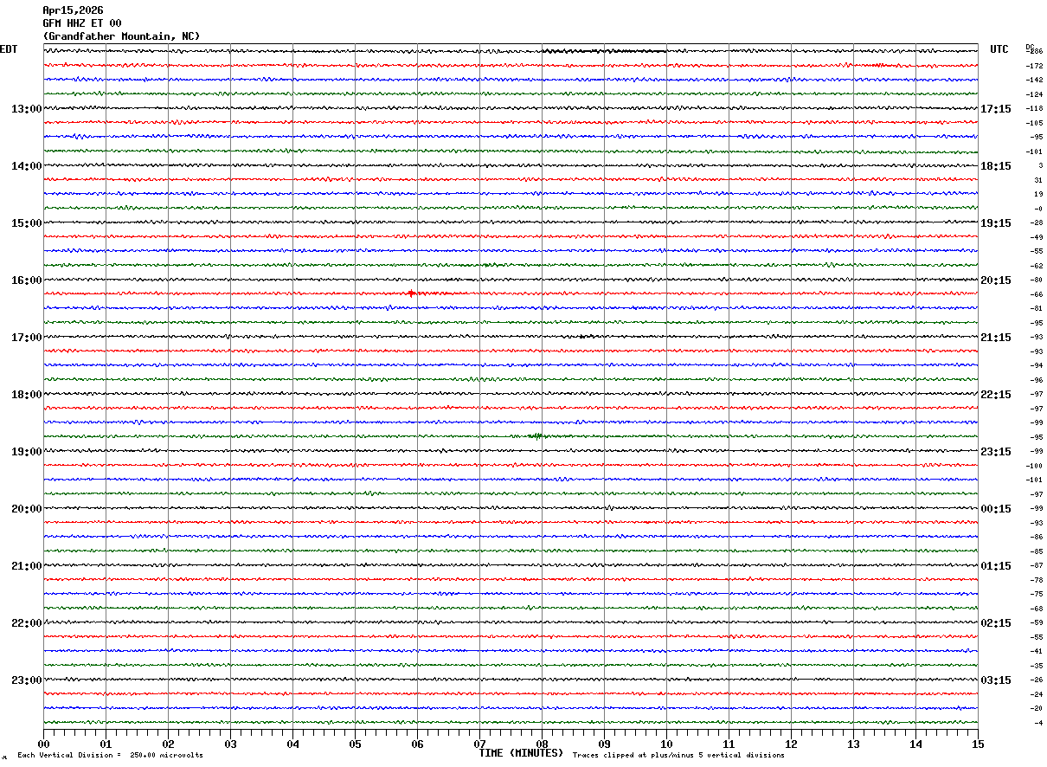Viewport: 1047px width, 767px height.
Task: Click the Apr15,2026 date header
Action: (73, 10)
